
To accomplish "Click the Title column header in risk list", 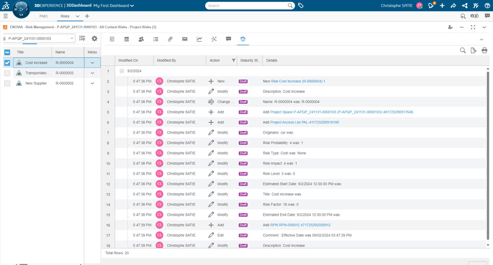I will (20, 52).
